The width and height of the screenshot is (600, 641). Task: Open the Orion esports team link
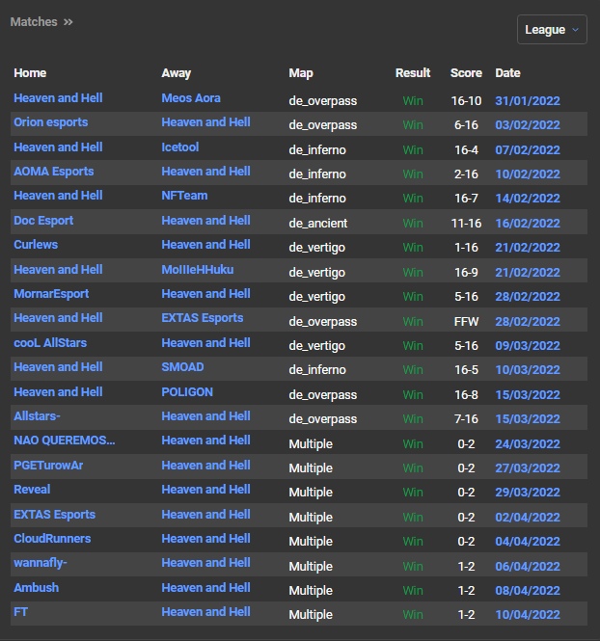coord(51,122)
